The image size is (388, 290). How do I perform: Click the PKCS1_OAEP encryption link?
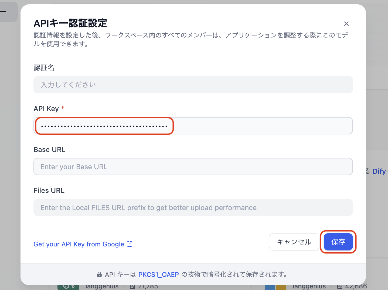click(159, 274)
